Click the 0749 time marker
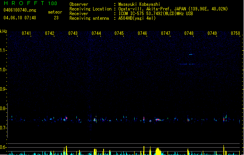The height and width of the screenshot is (155, 244). [x=212, y=33]
